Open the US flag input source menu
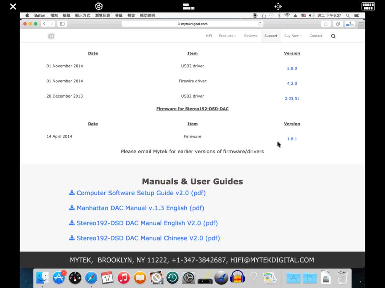The width and height of the screenshot is (385, 288). point(304,16)
